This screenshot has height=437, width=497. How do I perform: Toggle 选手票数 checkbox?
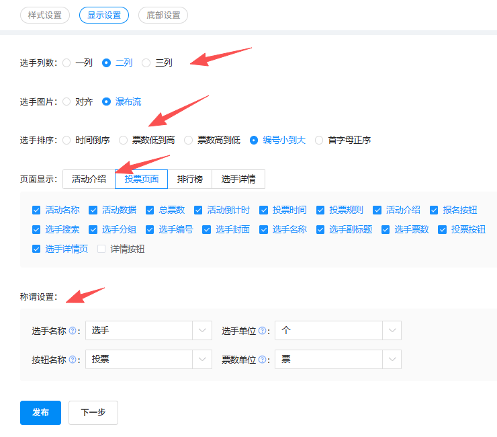(386, 230)
